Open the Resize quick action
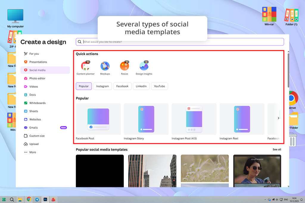The image size is (305, 203). coord(125,68)
